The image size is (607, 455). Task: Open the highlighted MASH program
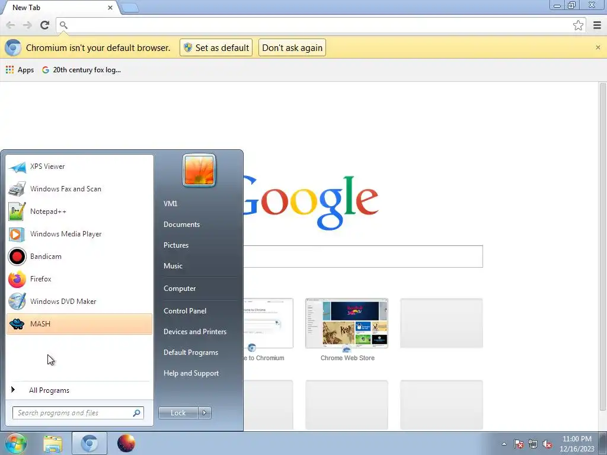(x=79, y=324)
